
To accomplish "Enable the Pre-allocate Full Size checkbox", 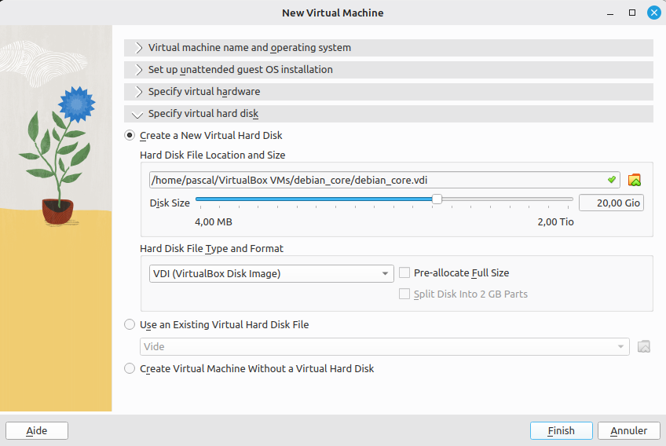I will (x=404, y=273).
